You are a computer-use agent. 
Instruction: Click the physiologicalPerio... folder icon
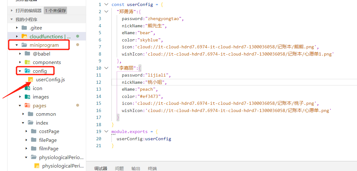(34, 157)
